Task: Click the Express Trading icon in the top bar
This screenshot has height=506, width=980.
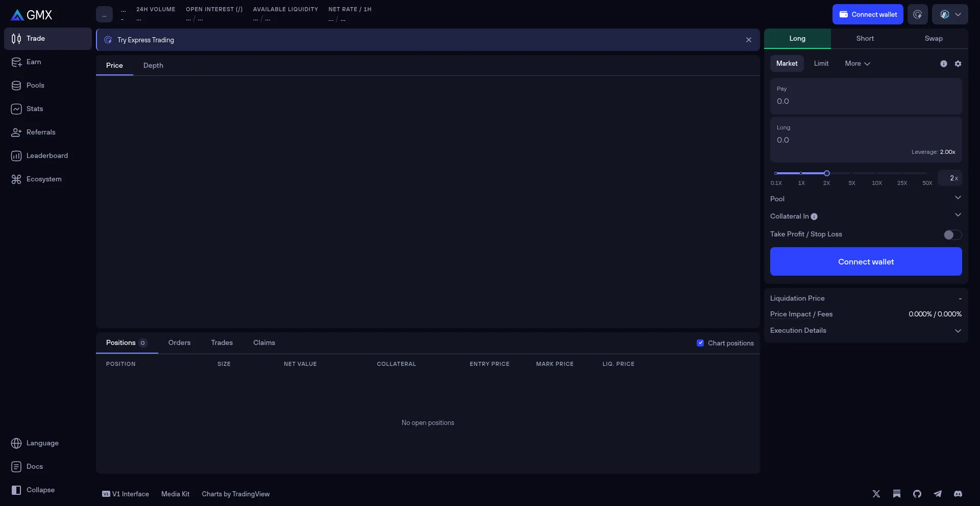Action: [x=917, y=14]
